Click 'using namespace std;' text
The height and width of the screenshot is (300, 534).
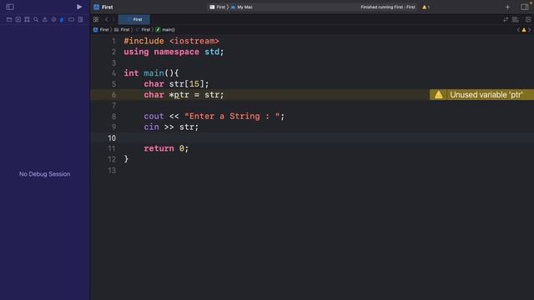click(174, 52)
